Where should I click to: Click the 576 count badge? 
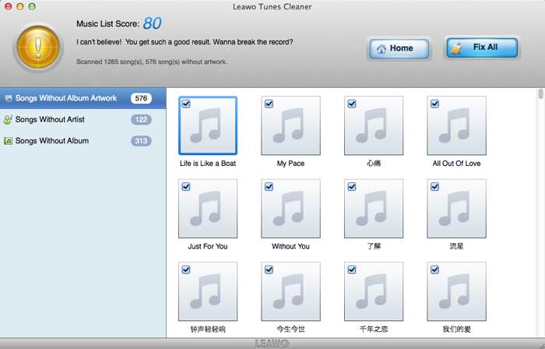click(141, 98)
